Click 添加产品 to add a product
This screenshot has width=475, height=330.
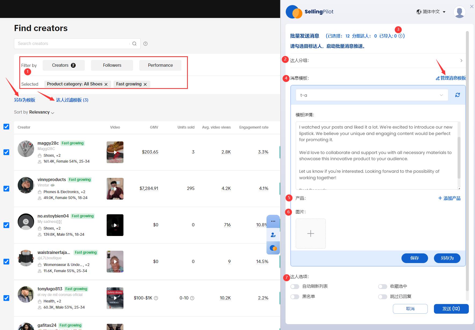[x=449, y=198]
